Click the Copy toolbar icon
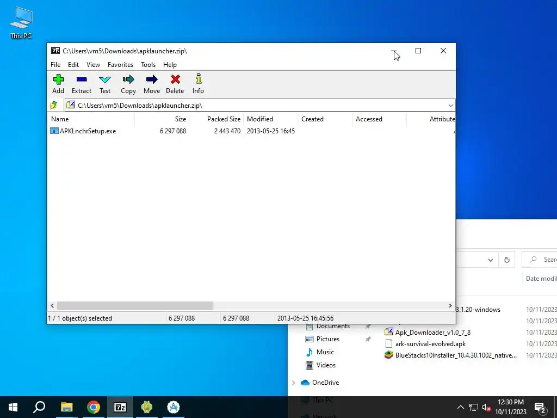This screenshot has height=418, width=557. (x=128, y=84)
